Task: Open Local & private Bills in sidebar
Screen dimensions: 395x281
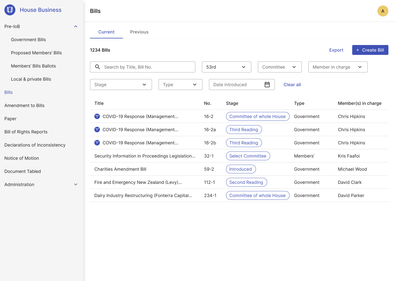Action: pyautogui.click(x=31, y=79)
